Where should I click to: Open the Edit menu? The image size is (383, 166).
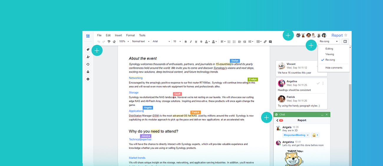pyautogui.click(x=108, y=35)
